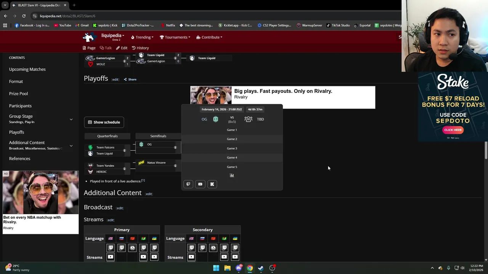Open Primary English YouTube stream
This screenshot has height=274, width=488.
tap(111, 257)
